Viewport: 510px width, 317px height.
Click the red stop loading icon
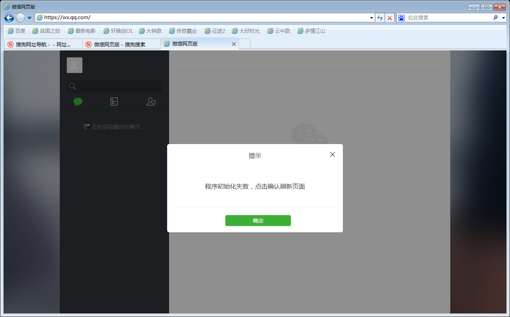390,18
